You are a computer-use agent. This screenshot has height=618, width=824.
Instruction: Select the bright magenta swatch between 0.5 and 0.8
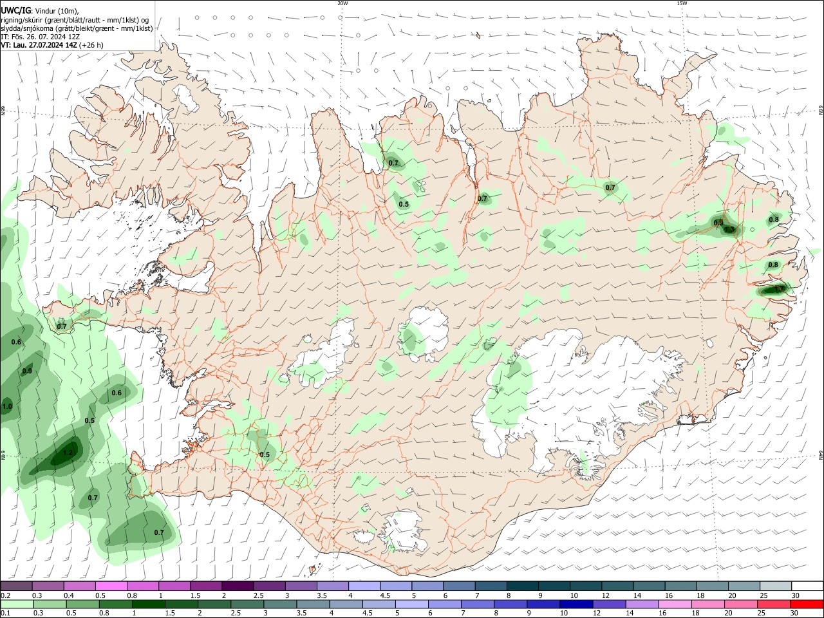[111, 586]
